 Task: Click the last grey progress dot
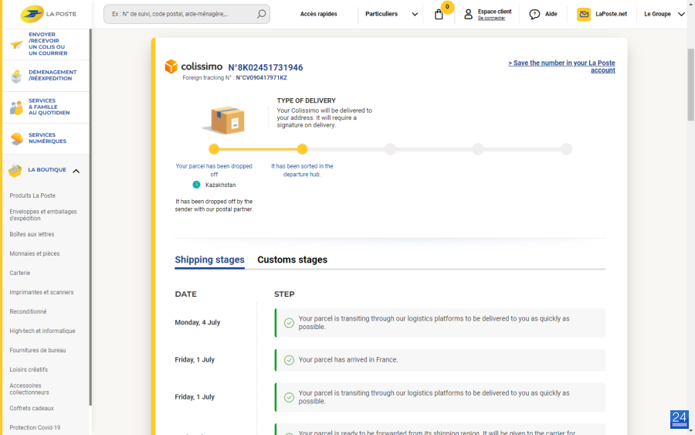coord(566,149)
